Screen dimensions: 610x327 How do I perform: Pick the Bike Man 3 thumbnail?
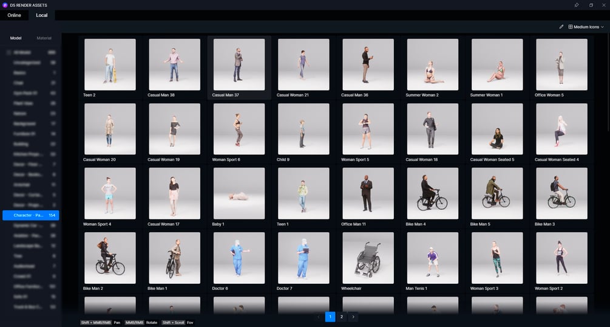[562, 194]
